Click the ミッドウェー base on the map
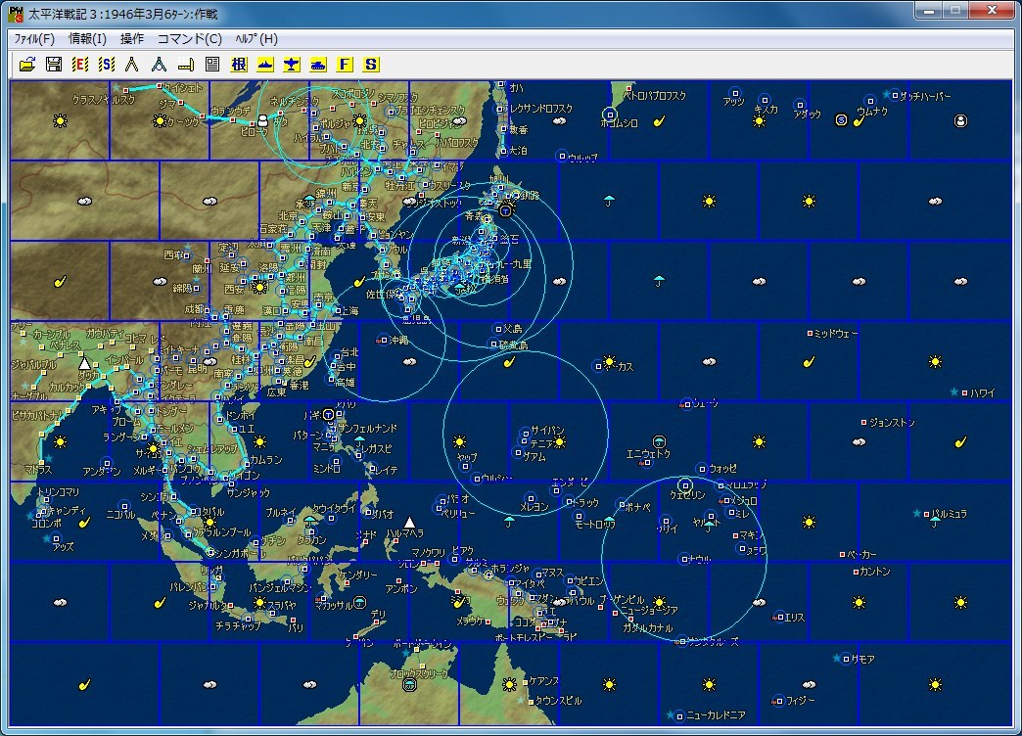The height and width of the screenshot is (736, 1022). point(810,334)
